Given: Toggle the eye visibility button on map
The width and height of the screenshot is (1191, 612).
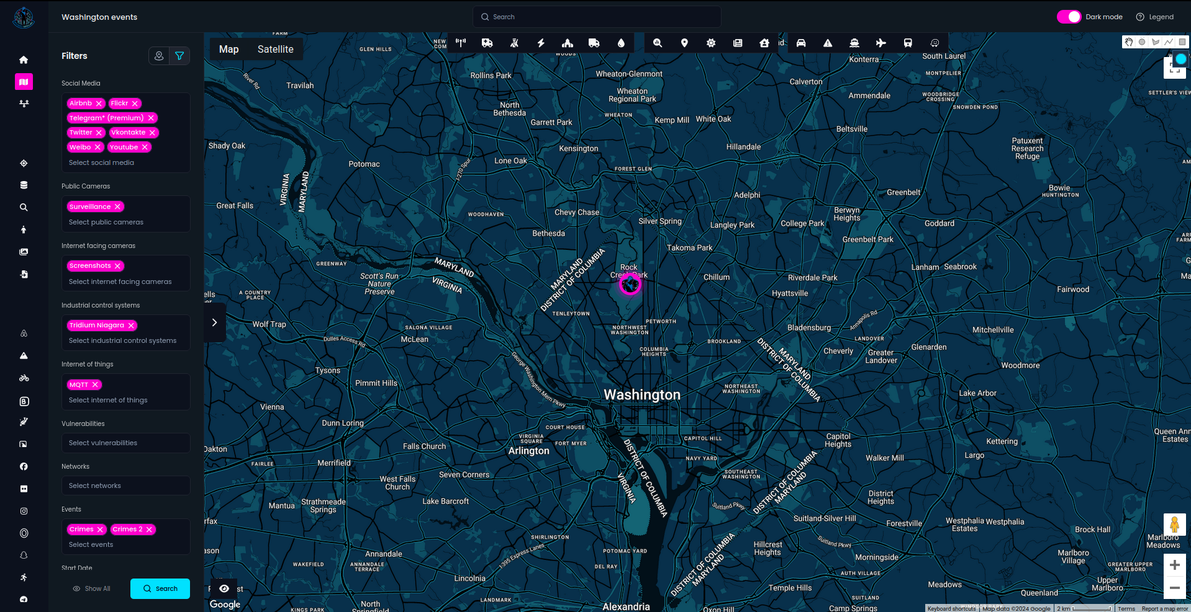Looking at the screenshot, I should tap(224, 588).
